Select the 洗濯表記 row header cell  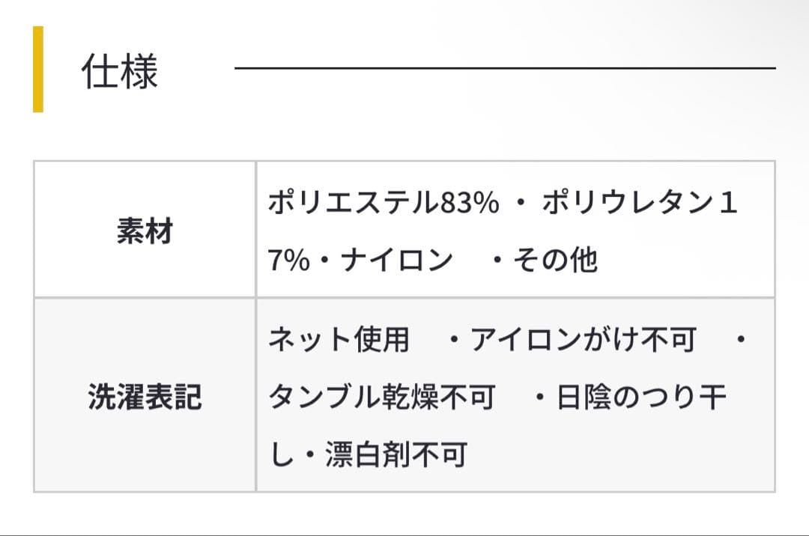click(145, 397)
